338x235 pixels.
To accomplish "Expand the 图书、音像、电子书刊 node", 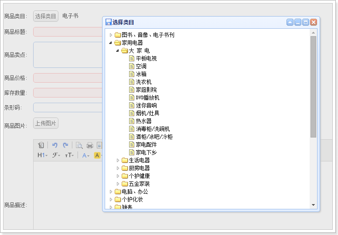I will click(111, 35).
